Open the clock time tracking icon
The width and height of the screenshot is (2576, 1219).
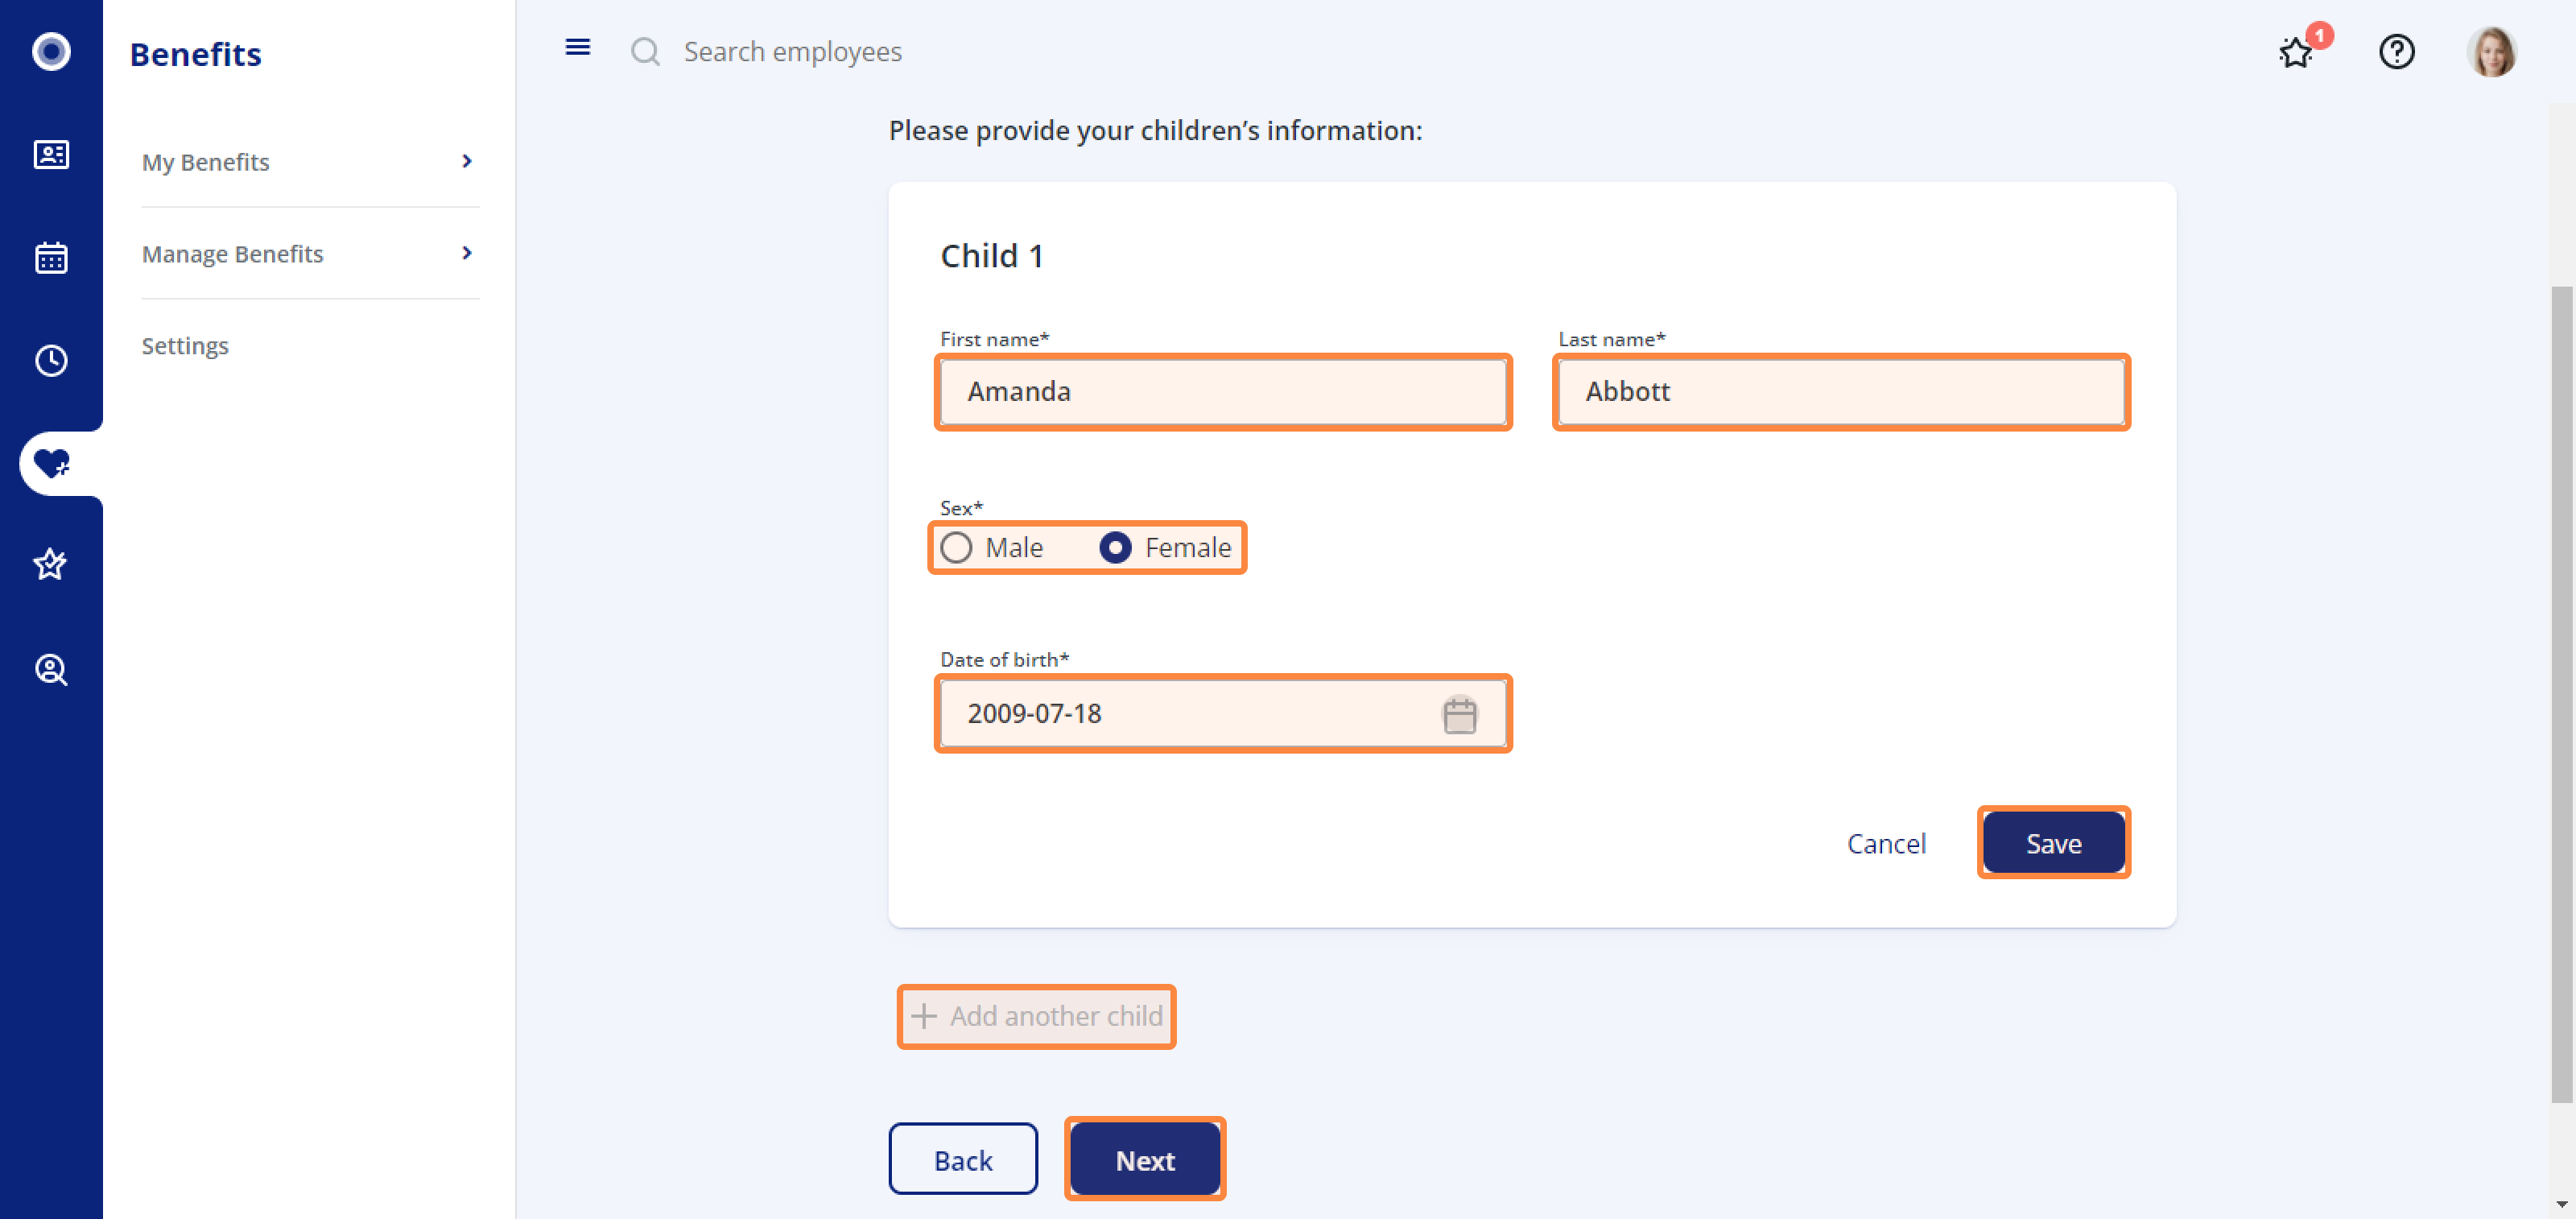click(x=51, y=360)
